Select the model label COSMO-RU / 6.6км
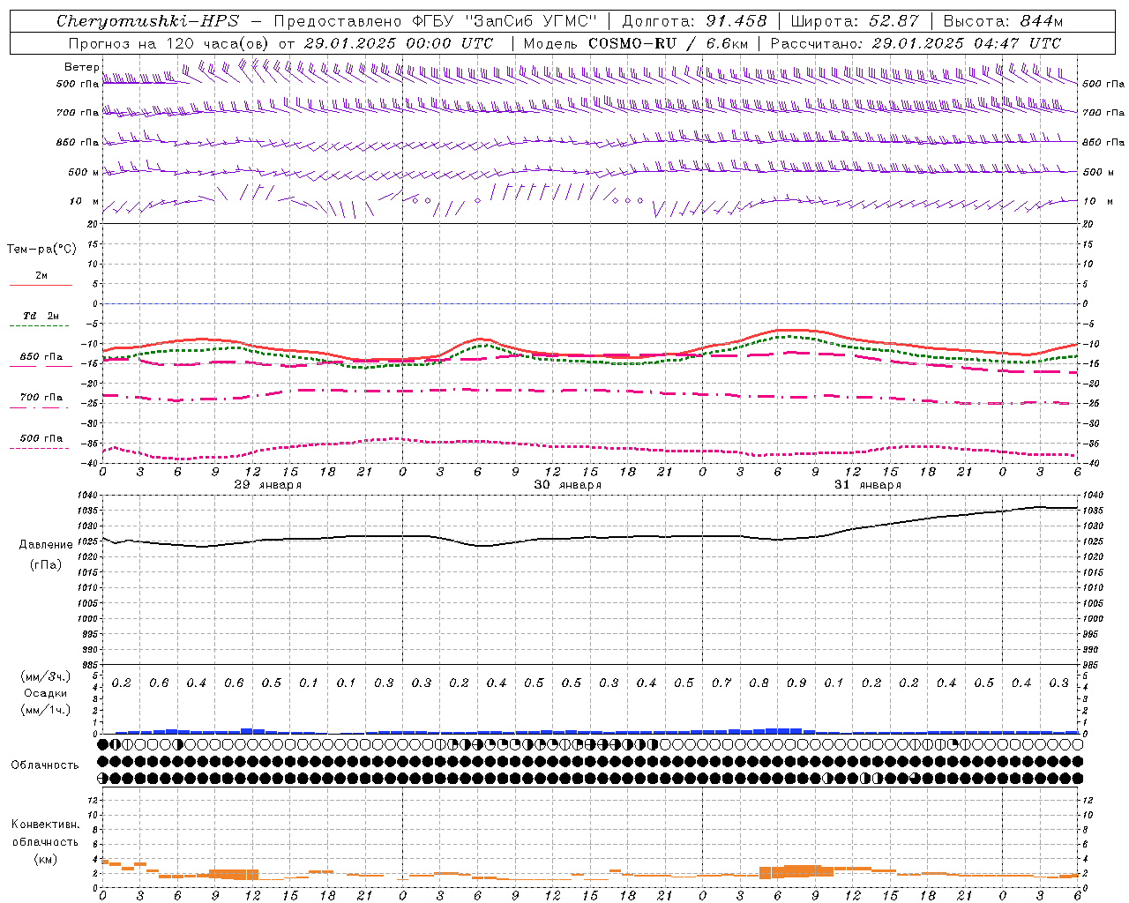 click(668, 43)
